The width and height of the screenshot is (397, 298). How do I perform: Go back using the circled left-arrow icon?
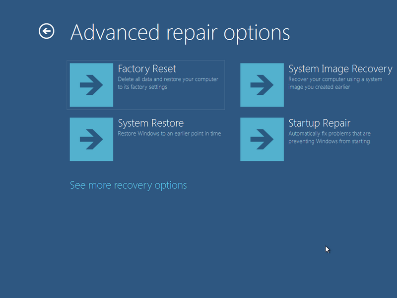pyautogui.click(x=46, y=31)
